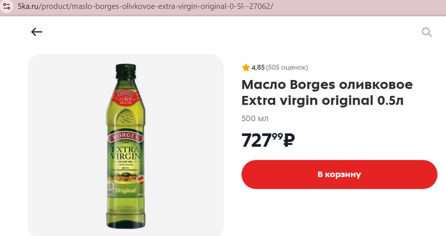Click the Borges olive oil bottle image
This screenshot has width=446, height=236.
tap(126, 146)
